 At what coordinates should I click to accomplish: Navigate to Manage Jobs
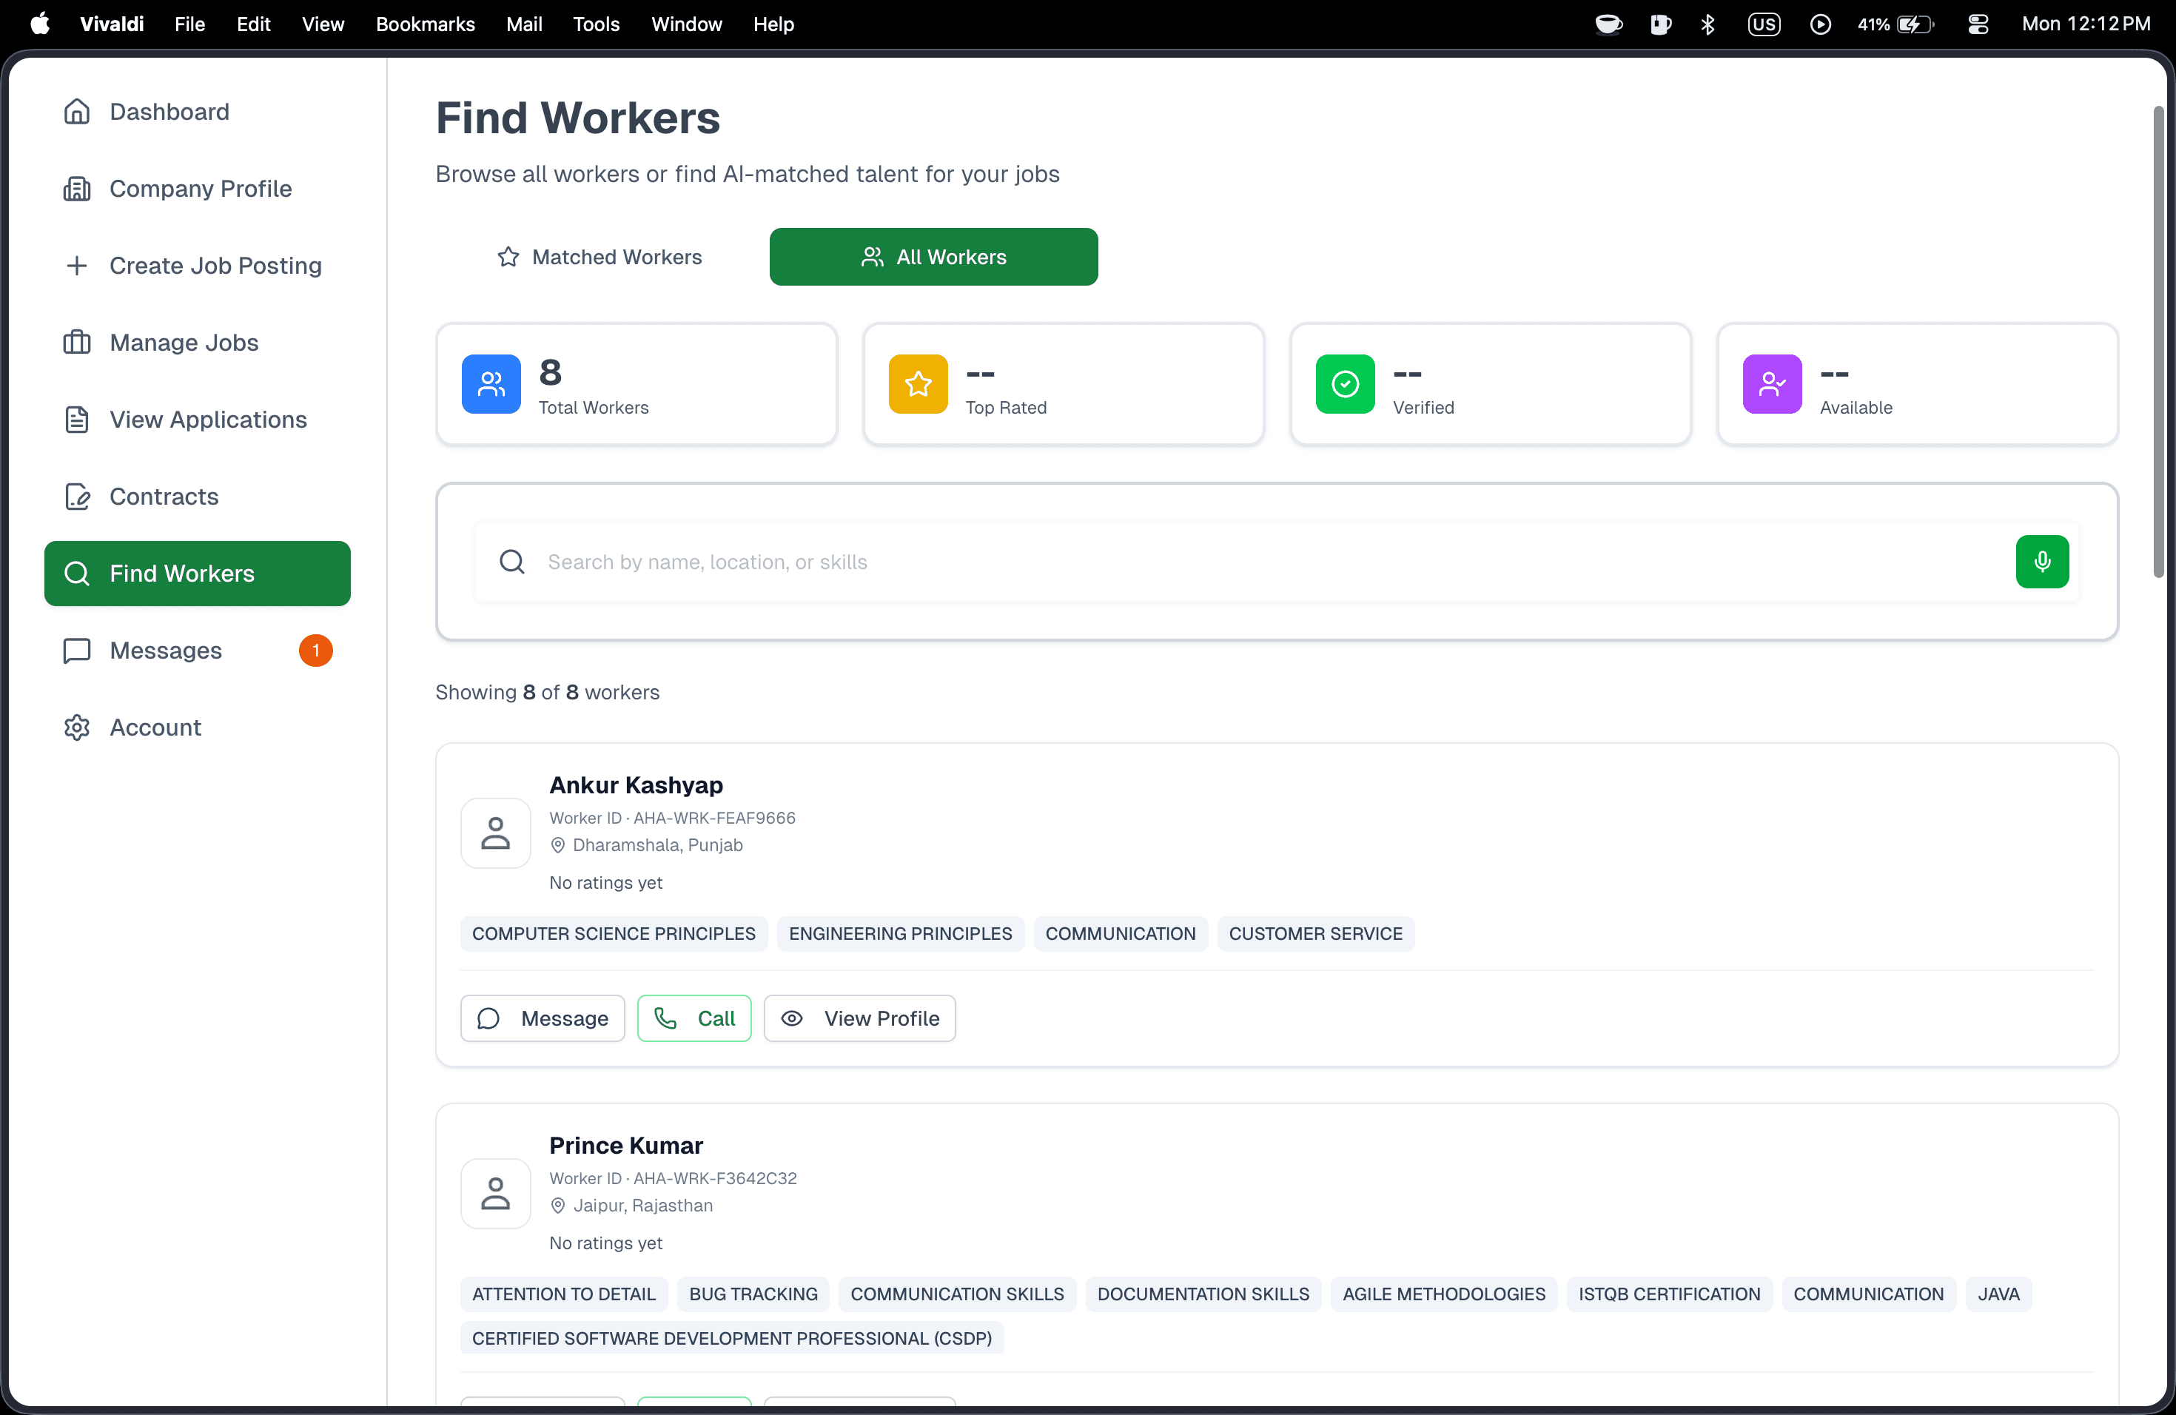(197, 342)
